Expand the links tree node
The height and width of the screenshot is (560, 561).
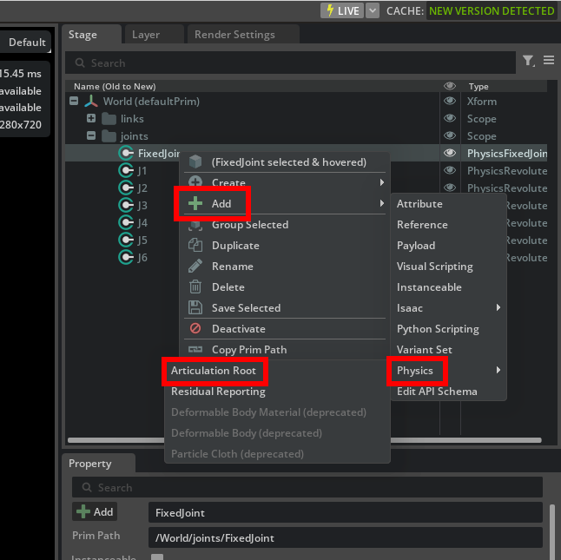click(90, 119)
